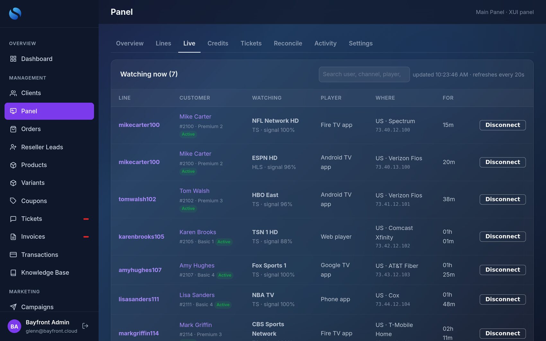Open Karen Brooks customer link

pos(198,232)
